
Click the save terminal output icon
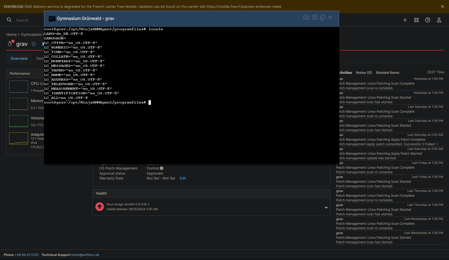tap(315, 18)
